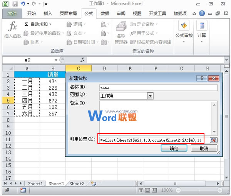Viewport: 231px width, 196px height.
Task: Open the Name Box dropdown arrow
Action: point(56,60)
